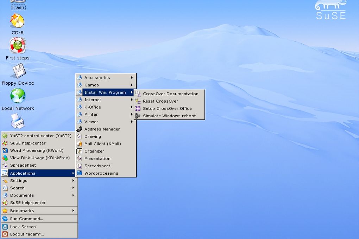This screenshot has width=359, height=239.
Task: Open the Address Manager entry
Action: 106,129
